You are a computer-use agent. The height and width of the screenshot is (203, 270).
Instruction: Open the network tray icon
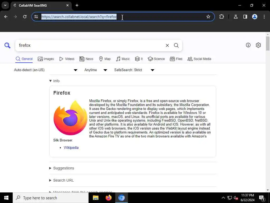click(230, 198)
